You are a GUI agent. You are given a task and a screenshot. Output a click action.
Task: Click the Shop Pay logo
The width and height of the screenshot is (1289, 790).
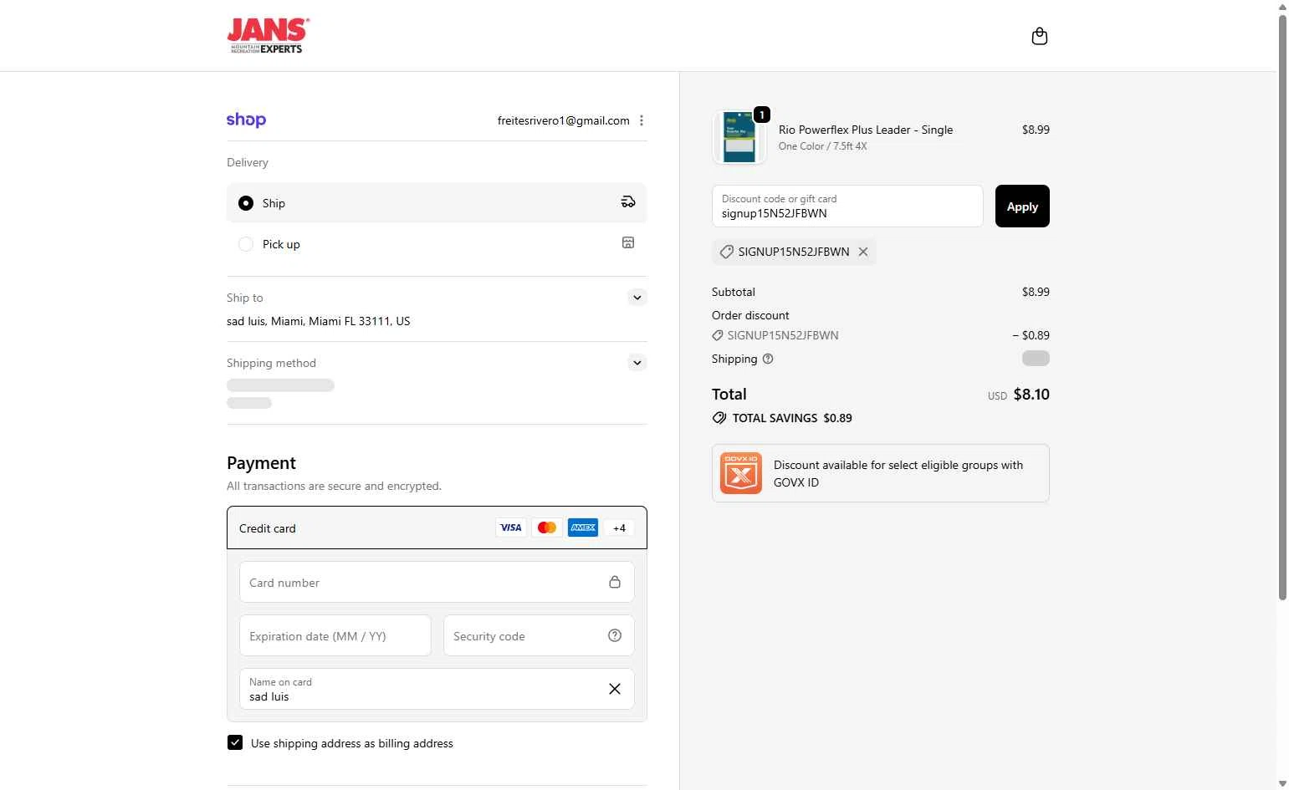[246, 120]
